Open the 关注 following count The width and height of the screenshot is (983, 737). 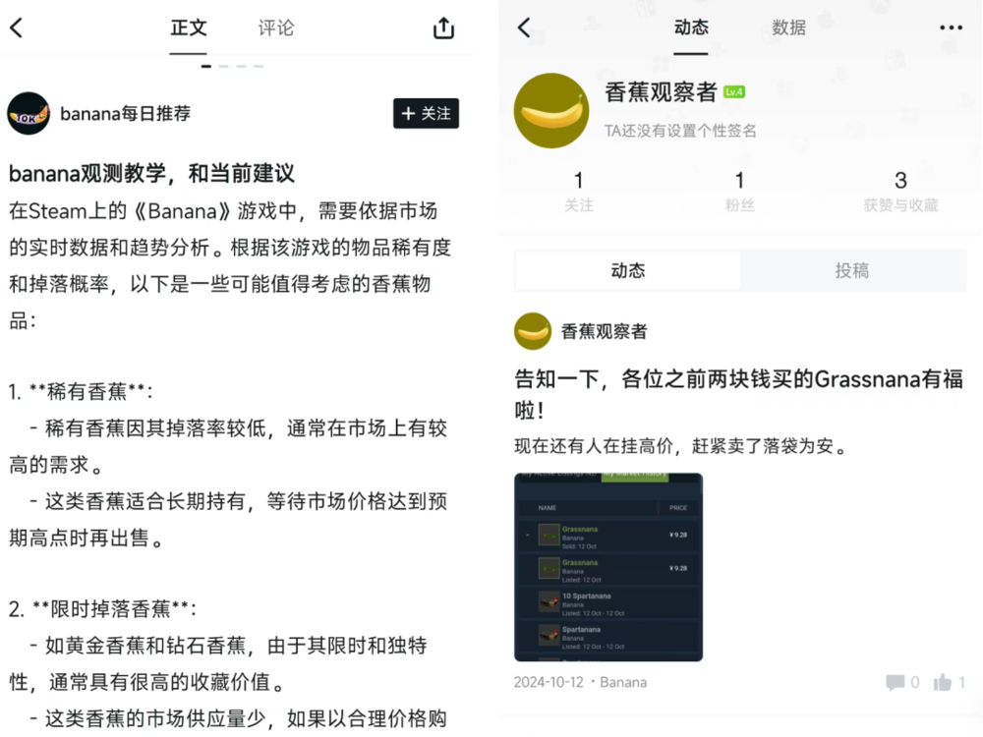579,192
